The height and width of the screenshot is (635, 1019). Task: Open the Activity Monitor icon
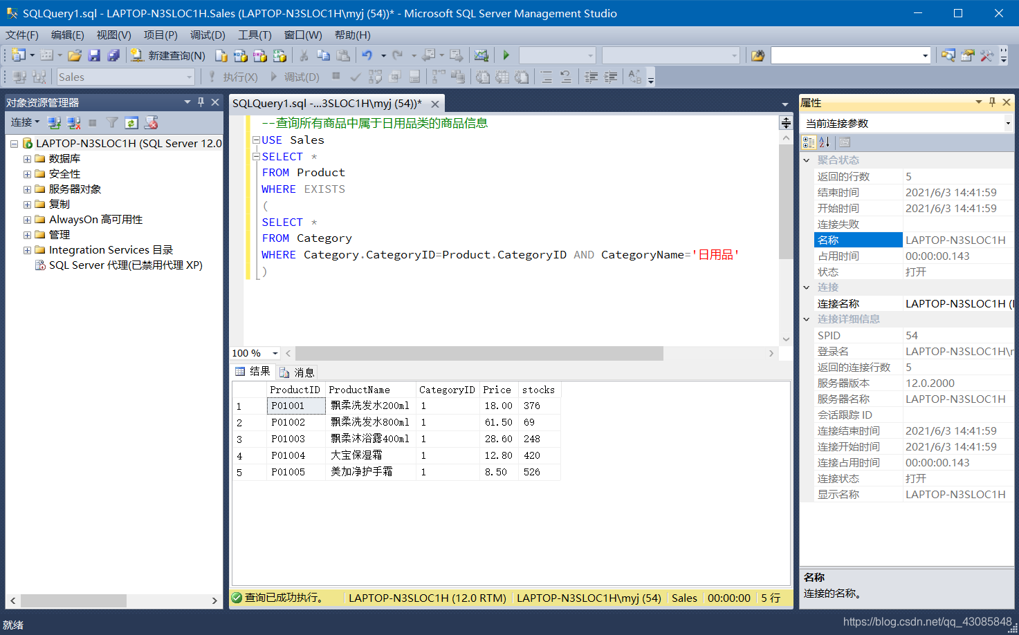tap(481, 55)
